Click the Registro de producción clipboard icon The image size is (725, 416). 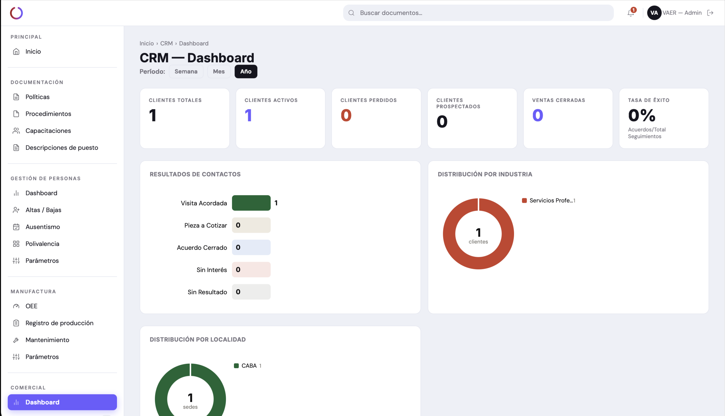(16, 323)
